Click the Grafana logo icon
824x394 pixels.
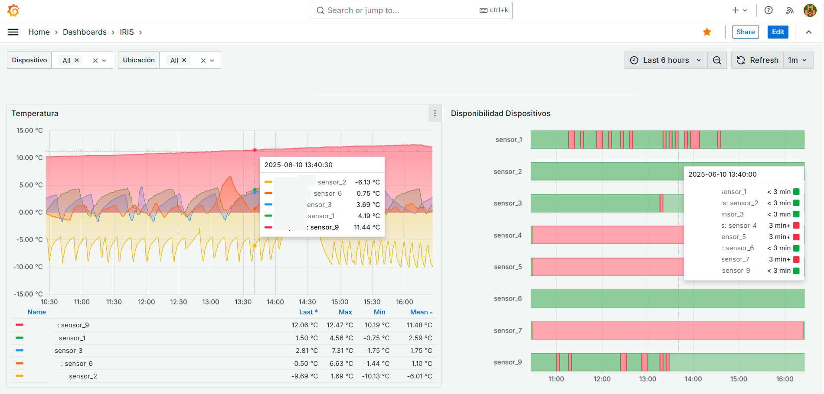point(13,10)
